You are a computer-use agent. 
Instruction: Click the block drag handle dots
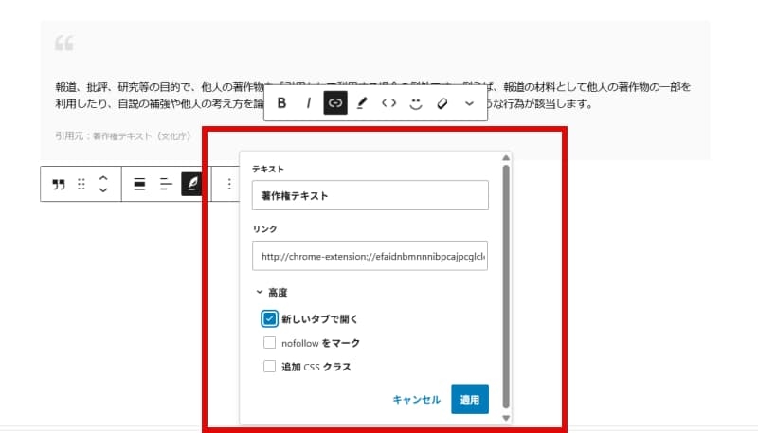(81, 184)
